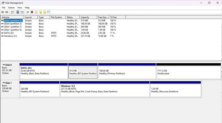Click the Disk Management title bar icon
The height and width of the screenshot is (123, 222).
(x=3, y=3)
